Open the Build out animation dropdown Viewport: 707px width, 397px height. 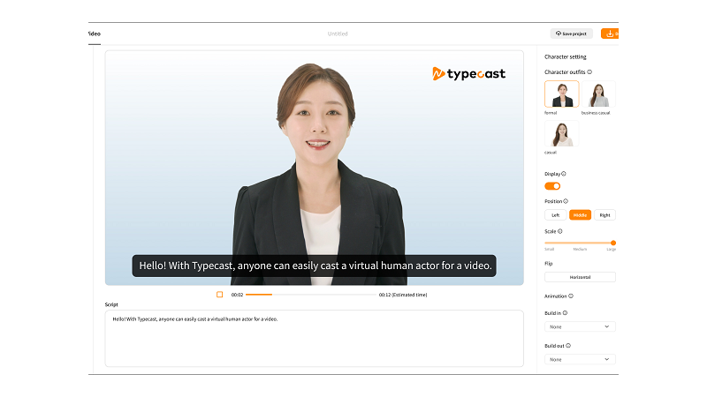coord(580,359)
